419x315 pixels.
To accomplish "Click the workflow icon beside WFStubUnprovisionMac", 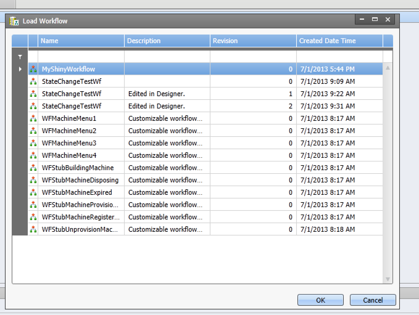I will (x=33, y=229).
